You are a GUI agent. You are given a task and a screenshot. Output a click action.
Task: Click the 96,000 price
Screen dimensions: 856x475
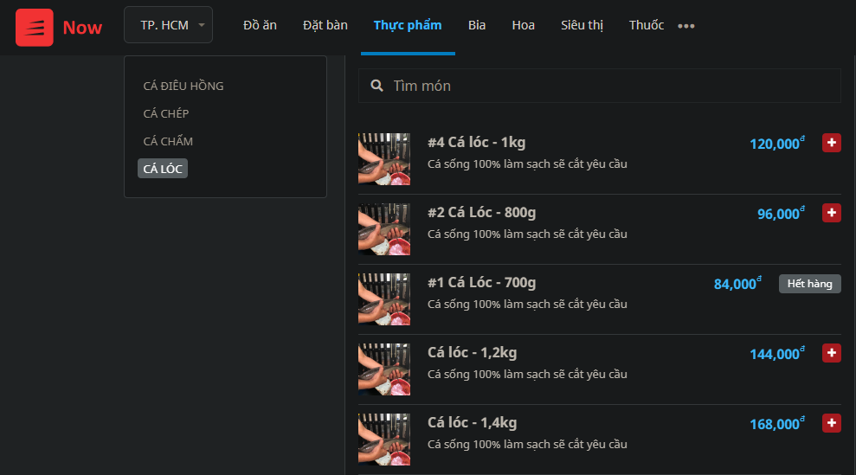click(x=781, y=213)
